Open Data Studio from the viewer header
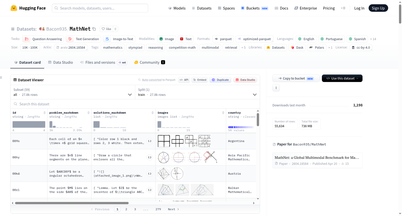 pos(245,80)
